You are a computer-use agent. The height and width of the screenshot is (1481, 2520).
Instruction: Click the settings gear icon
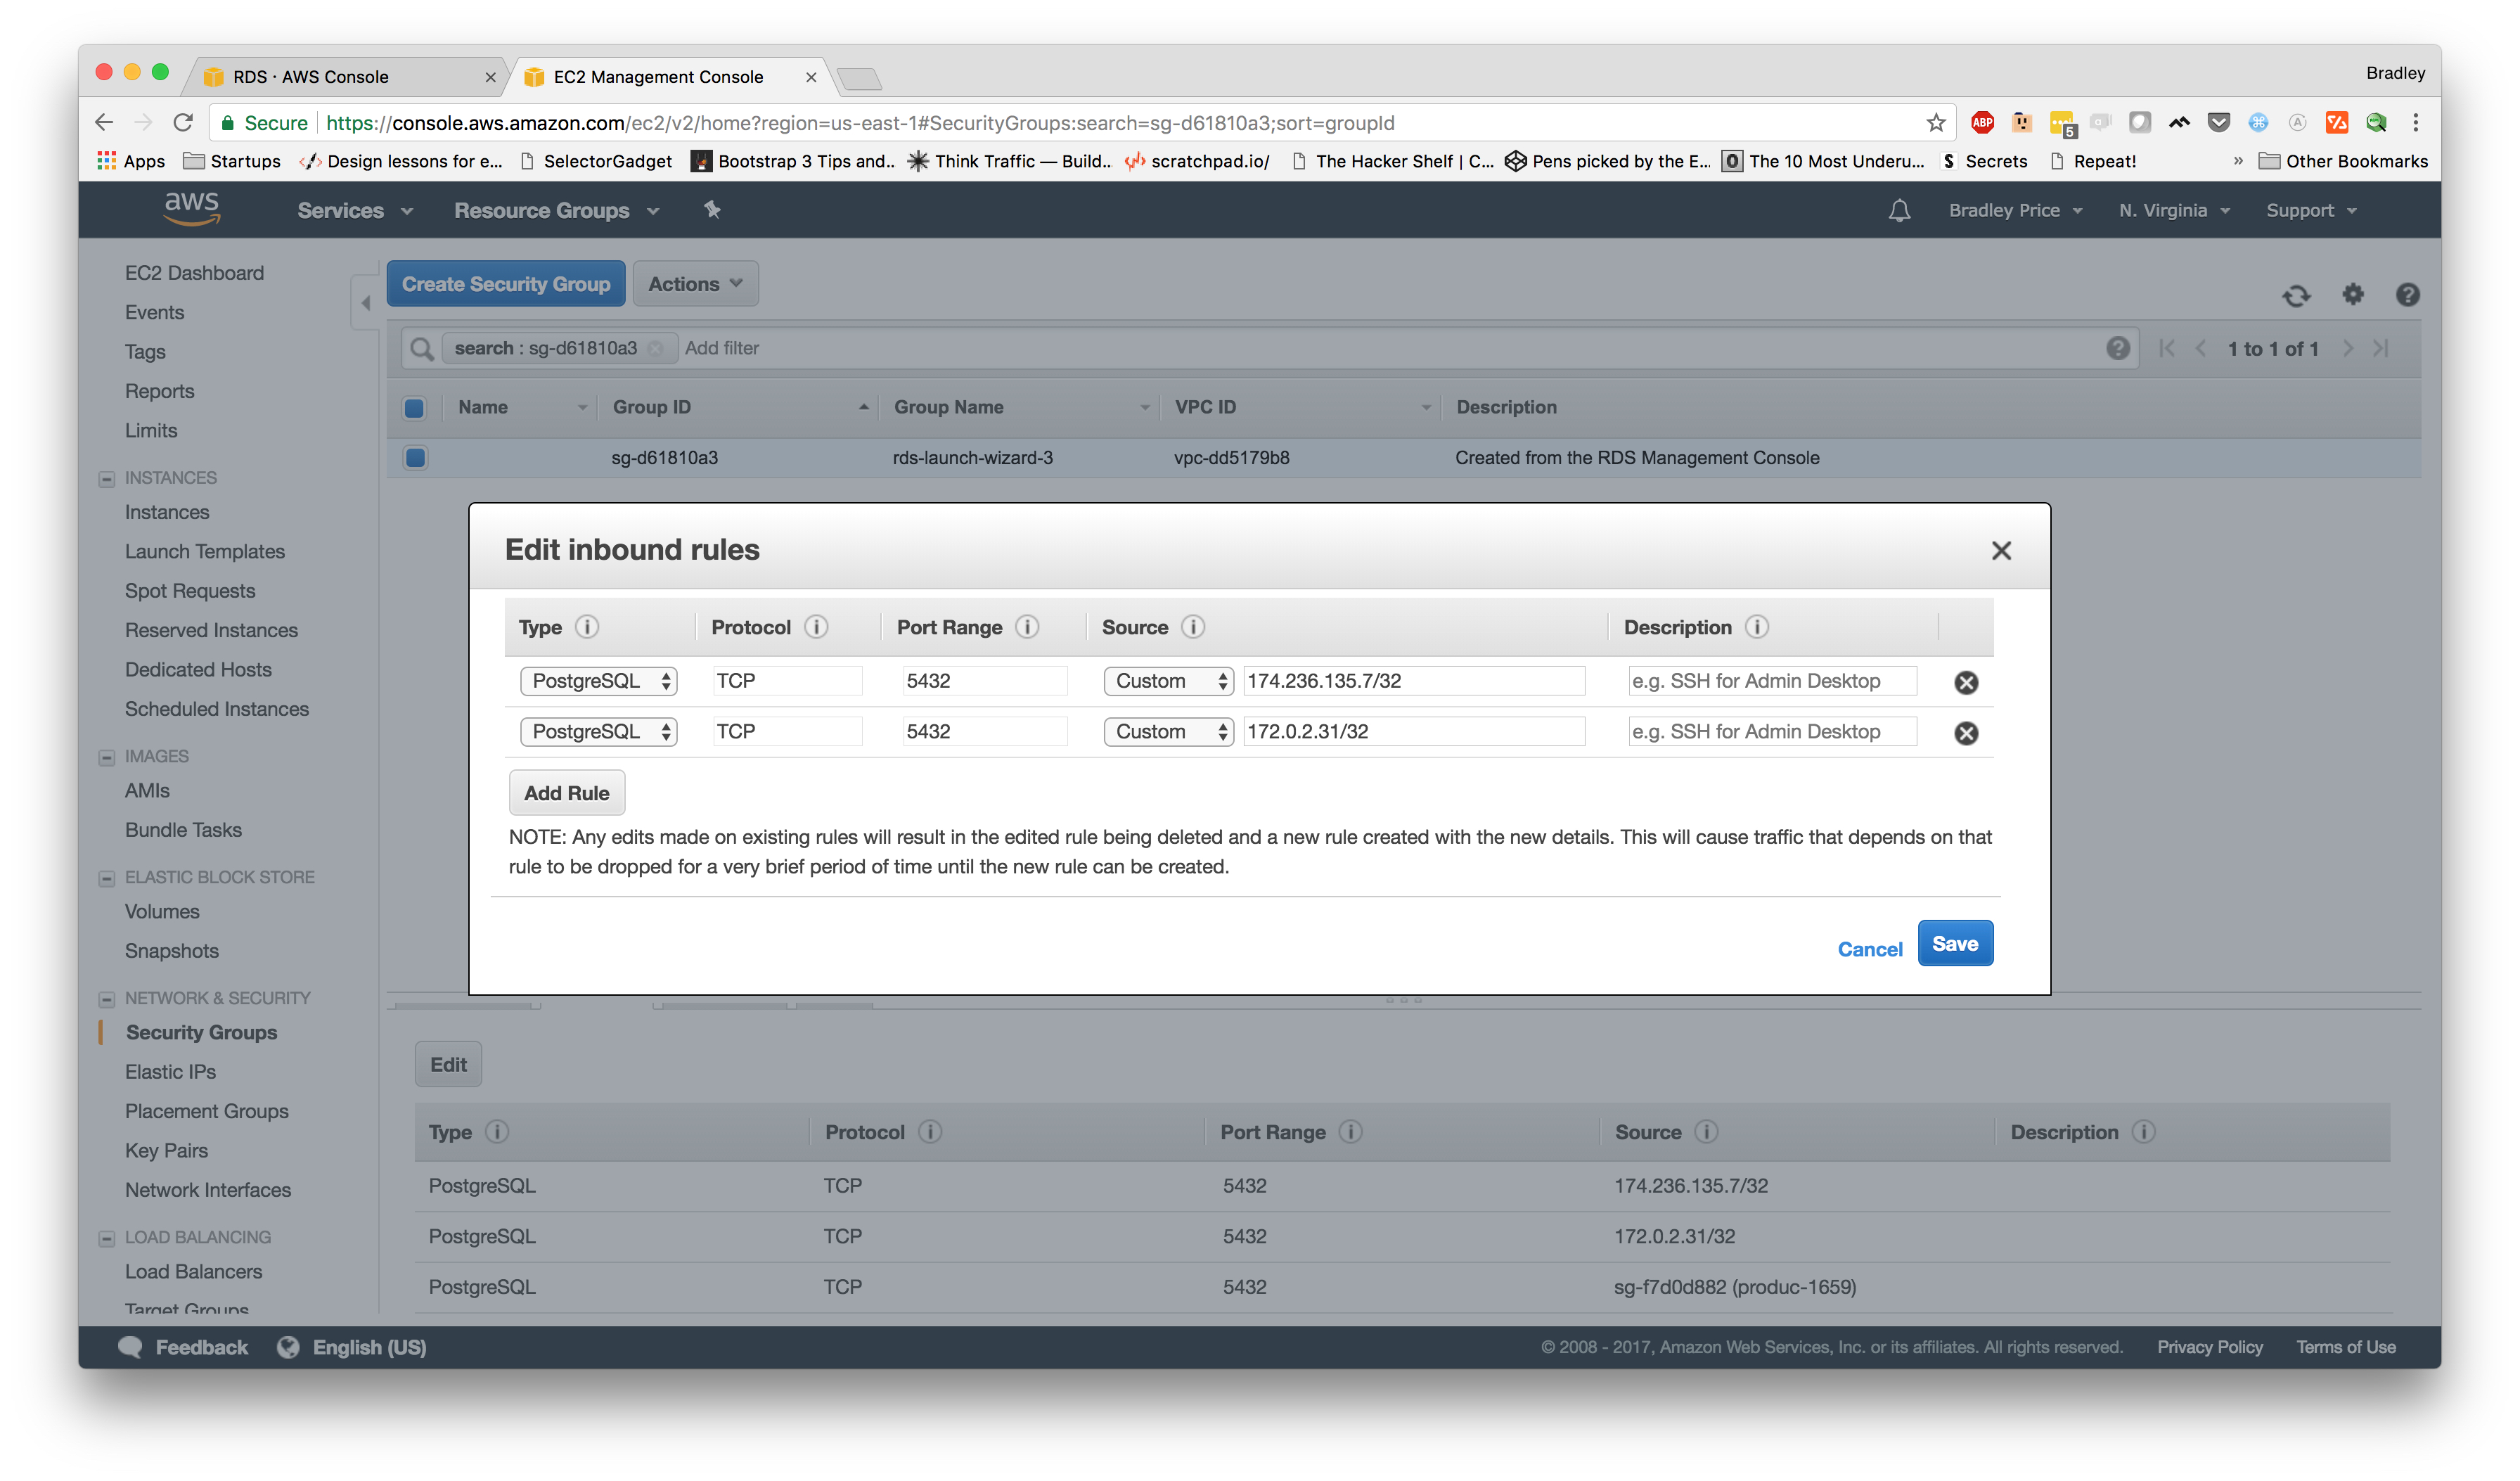[2353, 293]
